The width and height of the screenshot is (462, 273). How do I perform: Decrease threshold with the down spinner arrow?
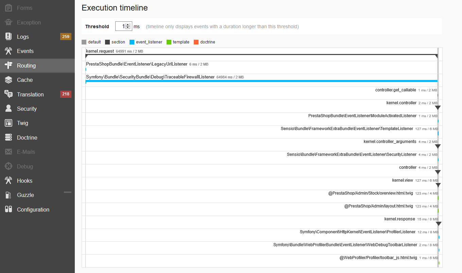128,28
